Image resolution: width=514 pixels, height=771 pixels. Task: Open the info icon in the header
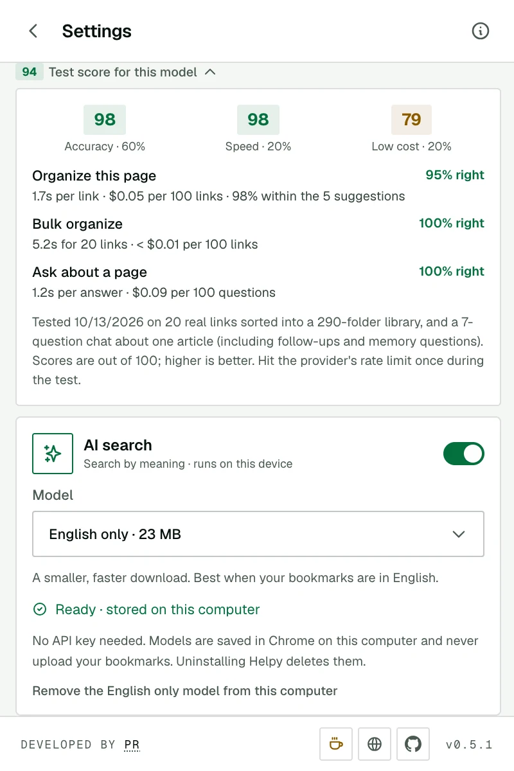pyautogui.click(x=481, y=31)
